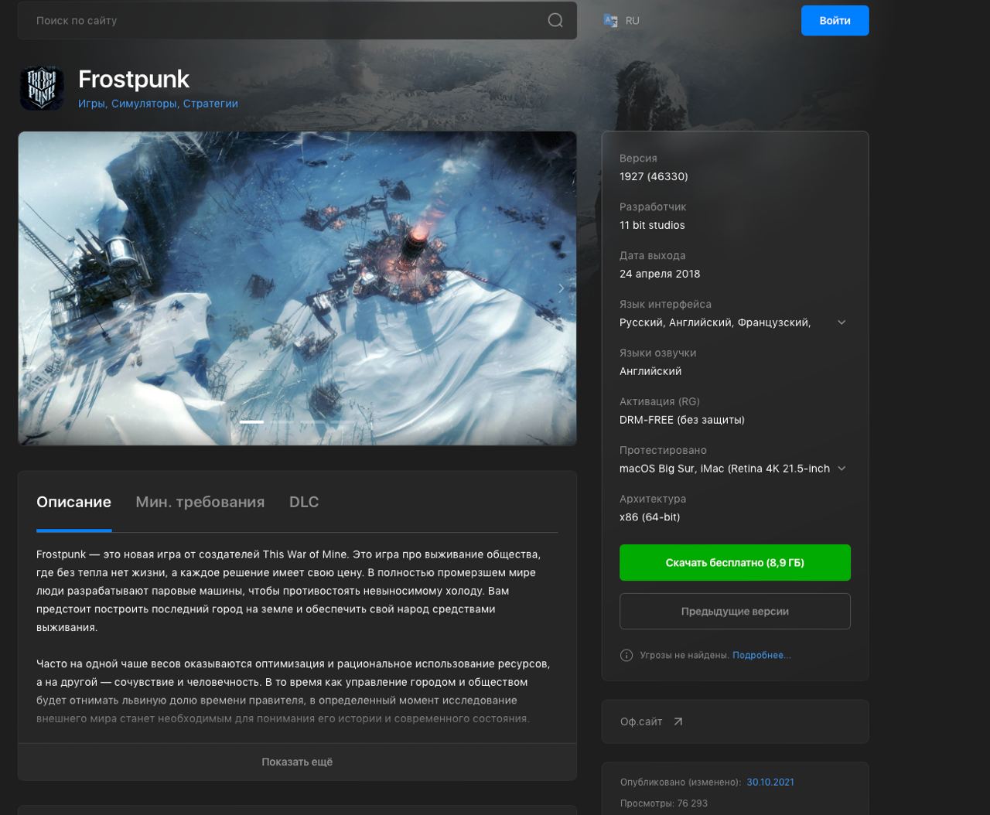990x815 pixels.
Task: Select the first carousel indicator dash
Action: click(x=251, y=421)
